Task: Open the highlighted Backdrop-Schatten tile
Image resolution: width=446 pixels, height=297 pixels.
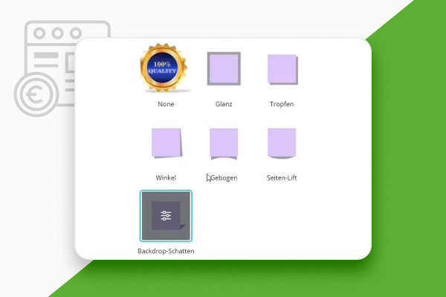Action: pyautogui.click(x=166, y=216)
